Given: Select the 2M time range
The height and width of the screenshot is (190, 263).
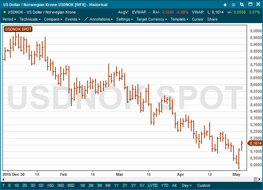Looking at the screenshot, I should coord(91,185).
